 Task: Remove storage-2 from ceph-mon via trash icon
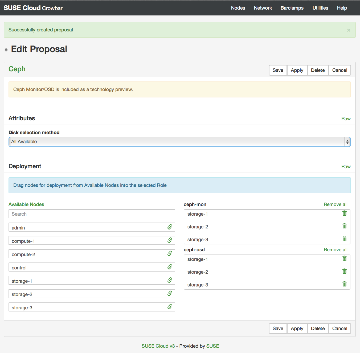[345, 226]
